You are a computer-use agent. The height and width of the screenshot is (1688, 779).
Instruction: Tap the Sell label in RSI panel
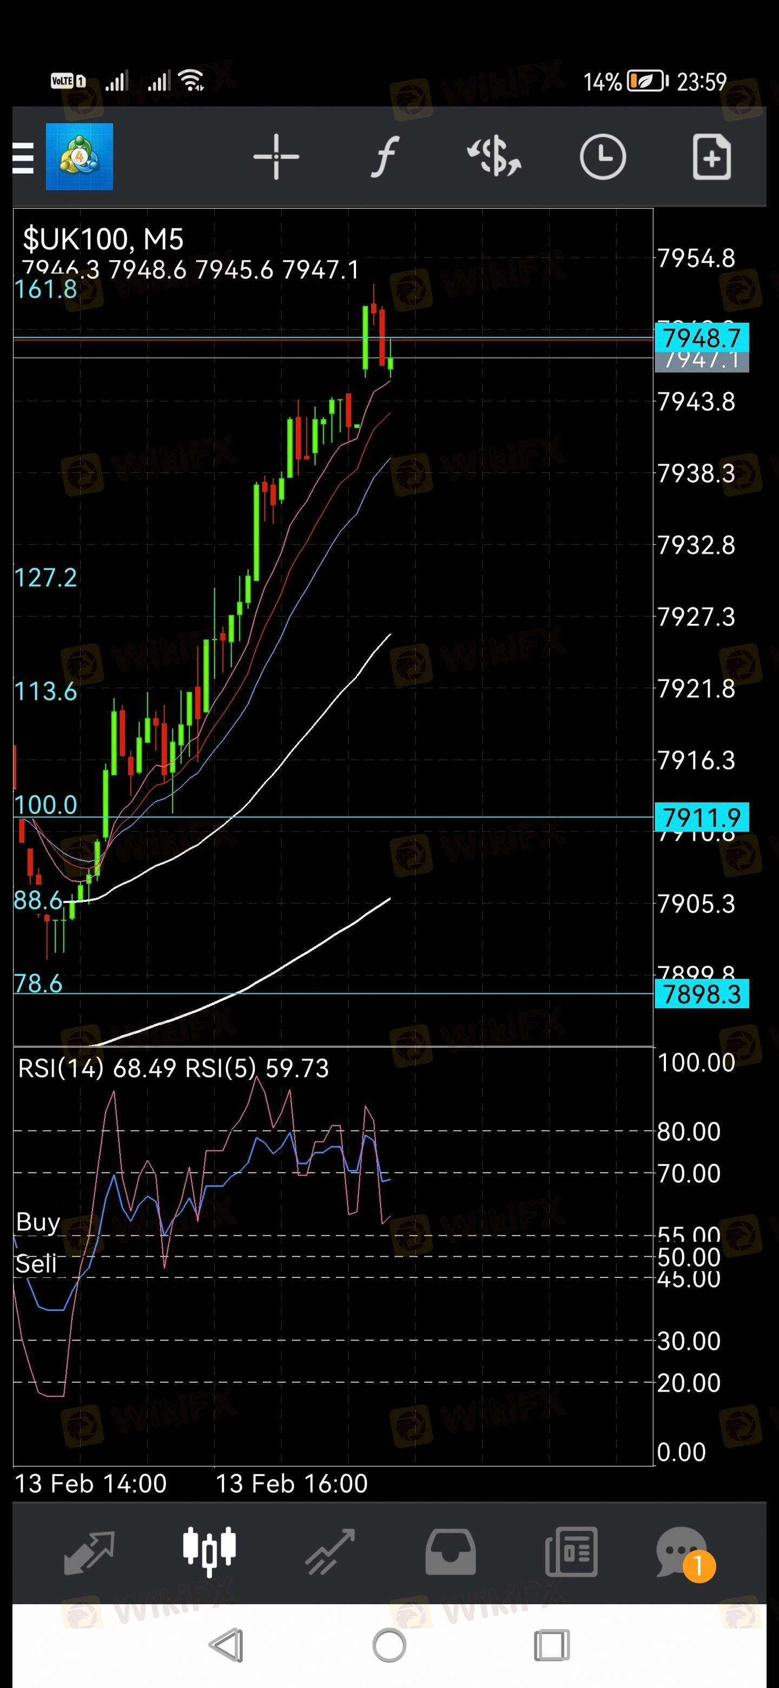click(36, 1263)
